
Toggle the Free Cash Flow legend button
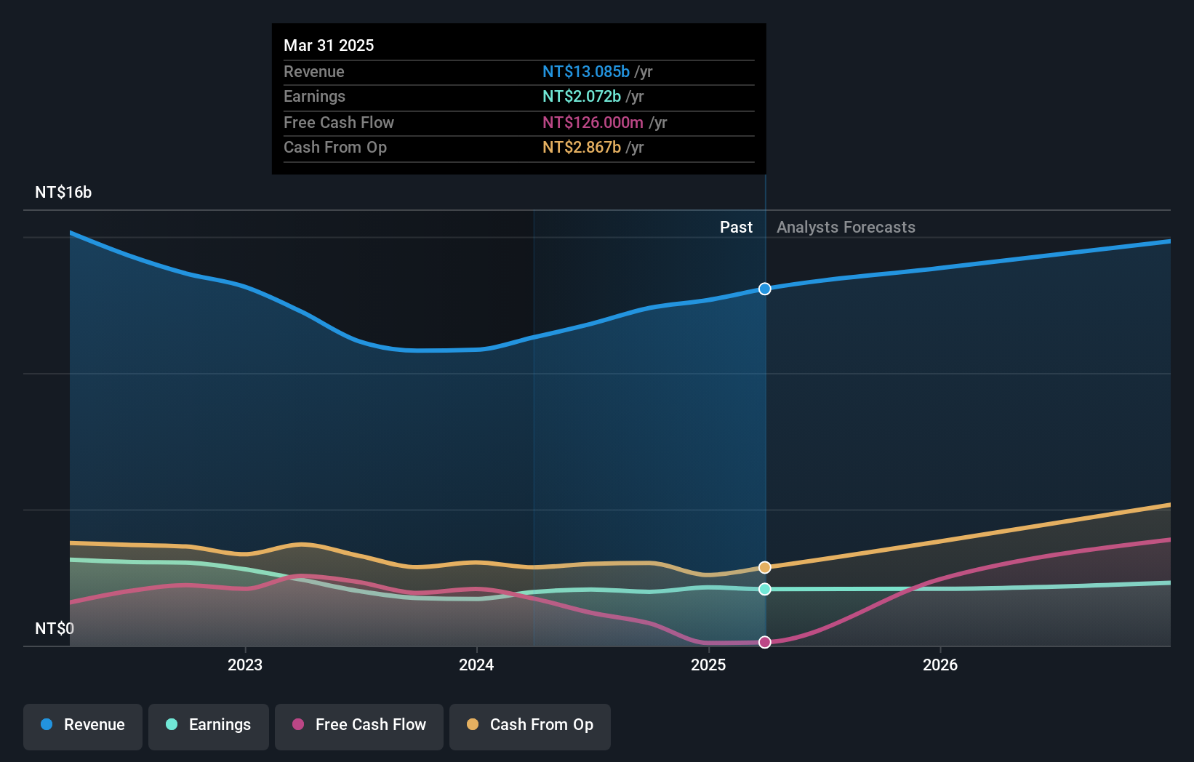359,726
